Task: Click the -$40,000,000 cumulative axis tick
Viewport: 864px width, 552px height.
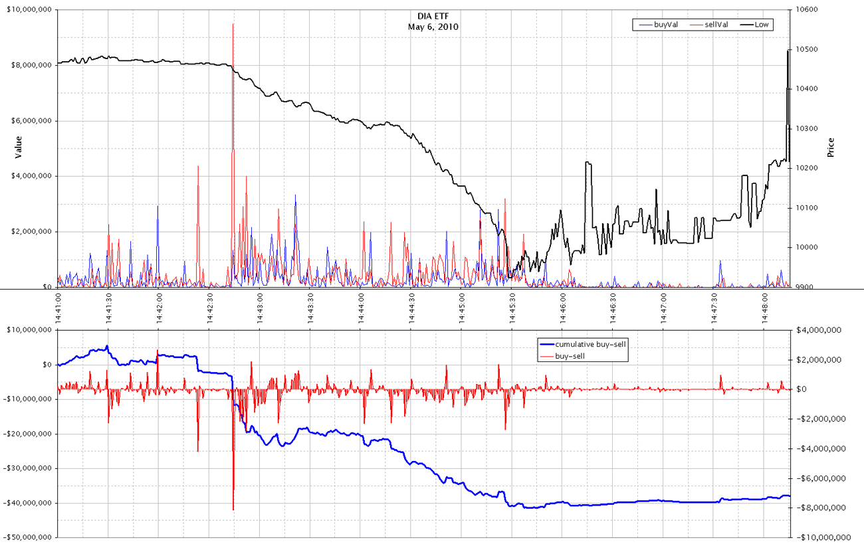Action: pyautogui.click(x=27, y=503)
